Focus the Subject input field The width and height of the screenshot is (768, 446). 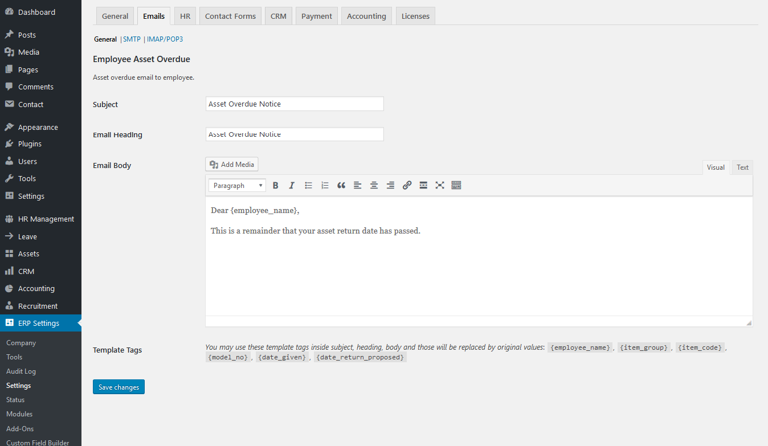point(295,104)
